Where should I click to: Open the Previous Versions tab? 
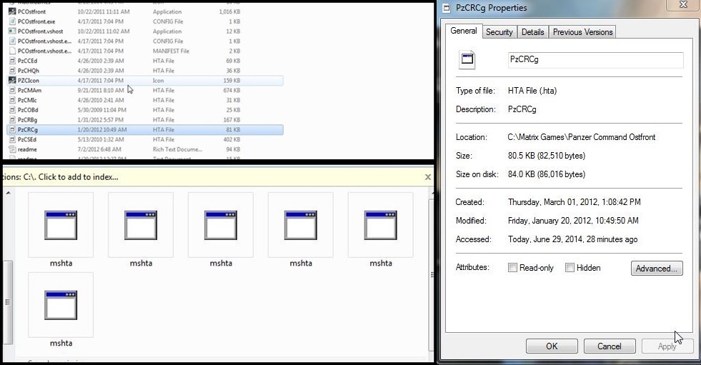pos(582,32)
